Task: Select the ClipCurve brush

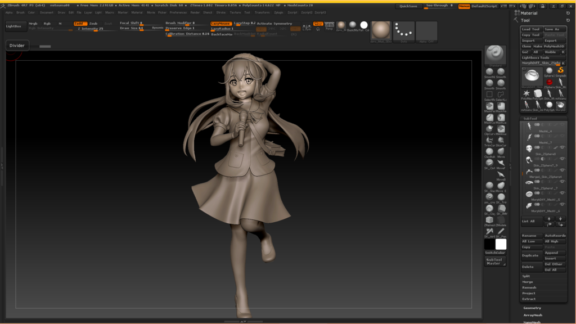Action: [489, 129]
